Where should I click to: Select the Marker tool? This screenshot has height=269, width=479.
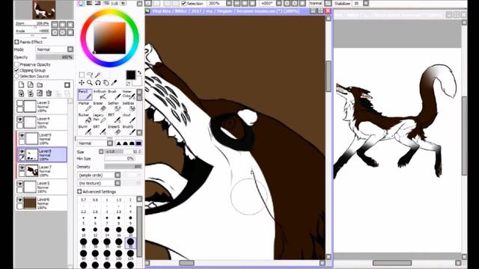tap(85, 107)
